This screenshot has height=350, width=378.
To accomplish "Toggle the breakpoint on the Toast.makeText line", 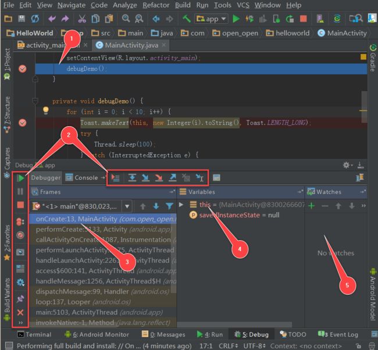I will (x=23, y=123).
